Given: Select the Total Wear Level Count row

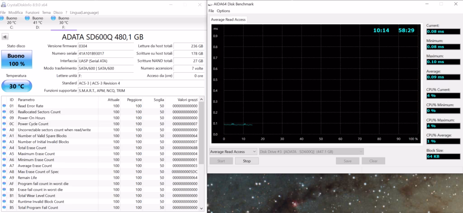Looking at the screenshot, I should [100, 195].
